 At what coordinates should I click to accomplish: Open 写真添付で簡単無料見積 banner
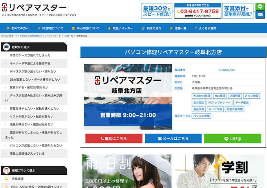click(238, 11)
